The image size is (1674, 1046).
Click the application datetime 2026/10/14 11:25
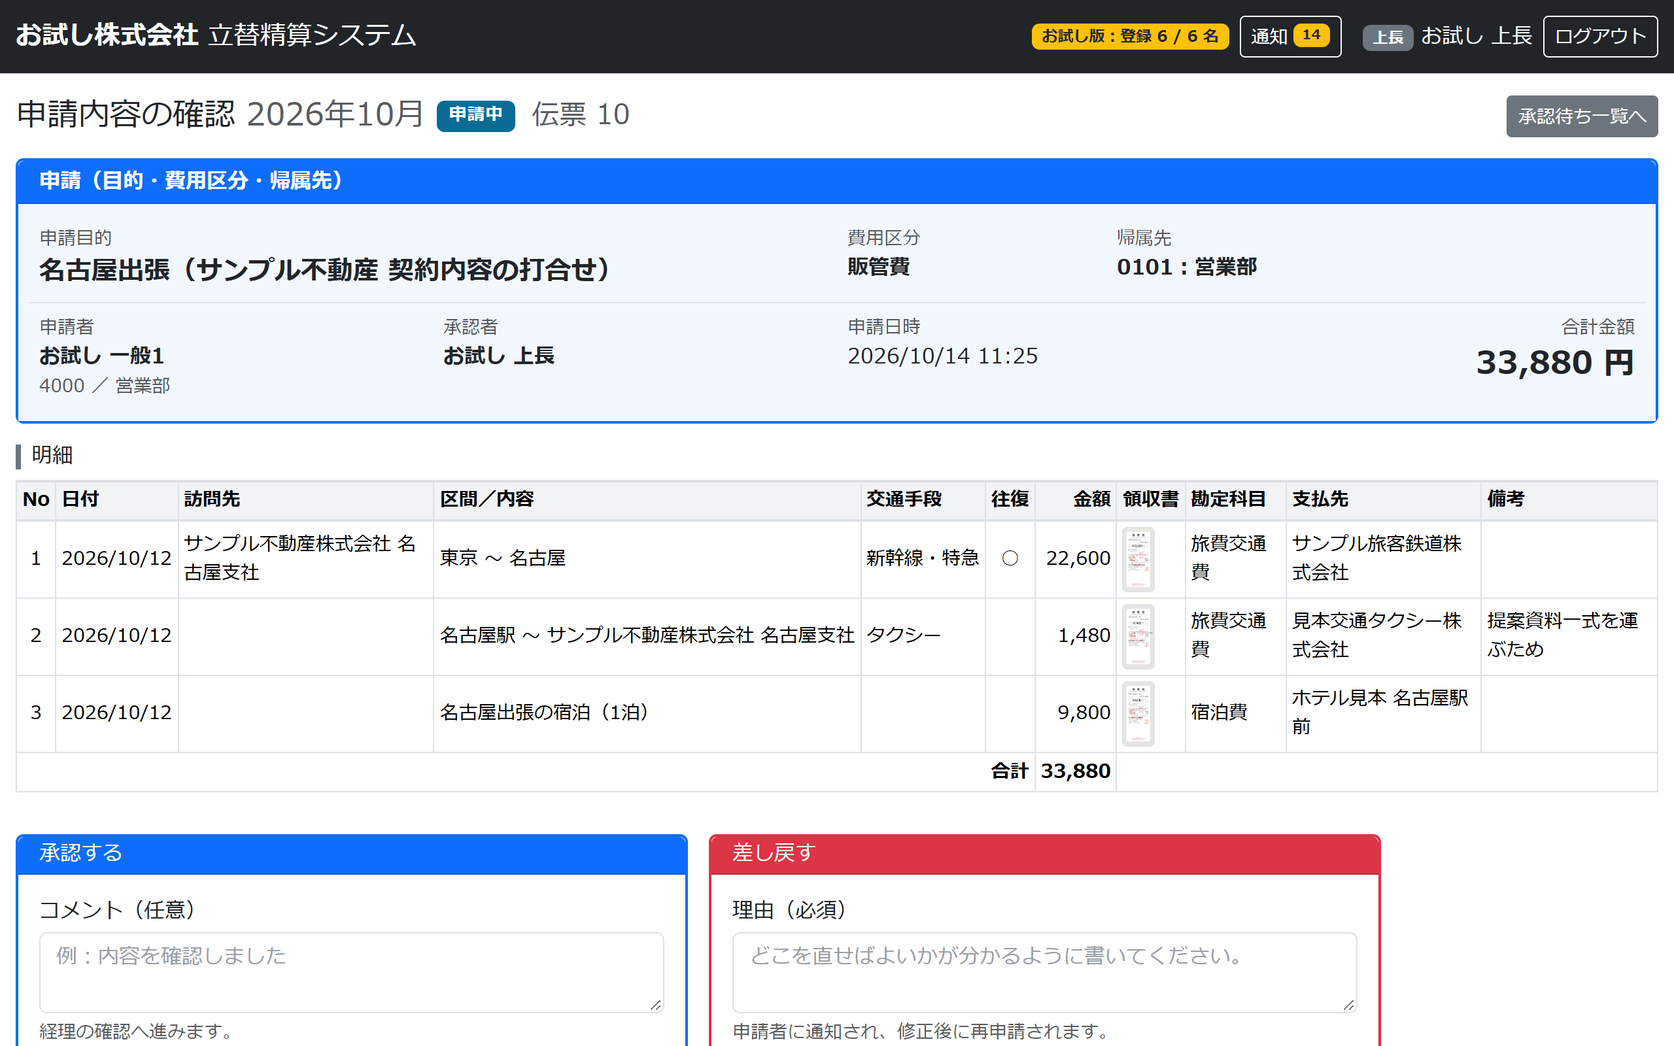942,356
